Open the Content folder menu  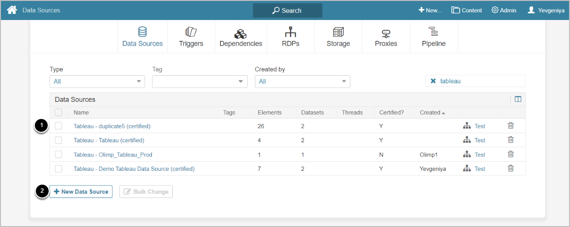coord(466,10)
